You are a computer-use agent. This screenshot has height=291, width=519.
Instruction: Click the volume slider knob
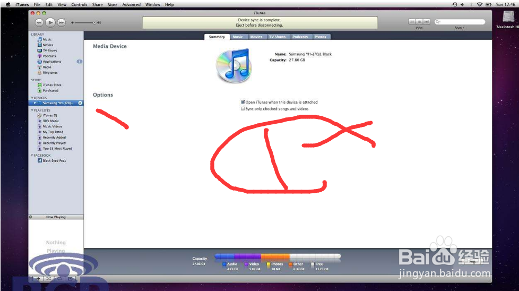coord(94,22)
